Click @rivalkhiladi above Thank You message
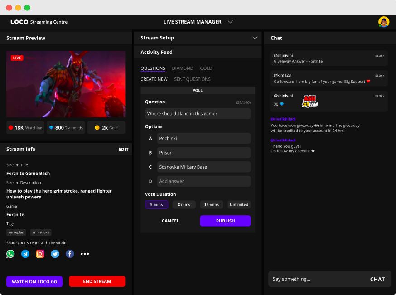Viewport: 396px width, 295px height. pos(283,140)
